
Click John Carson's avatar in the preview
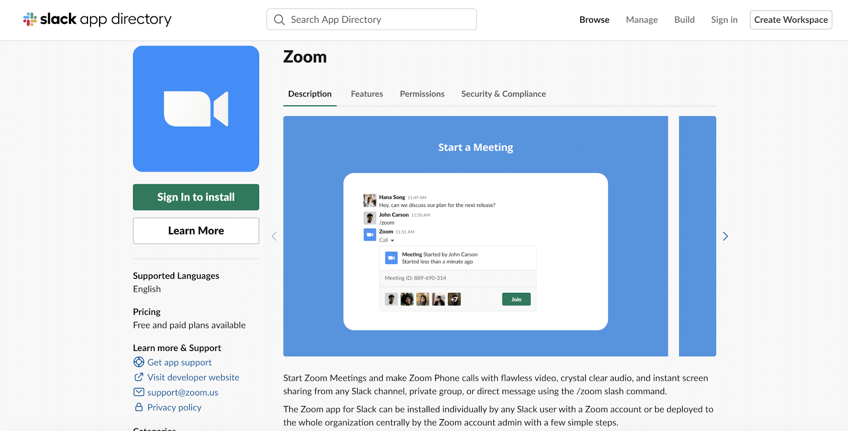pyautogui.click(x=370, y=218)
